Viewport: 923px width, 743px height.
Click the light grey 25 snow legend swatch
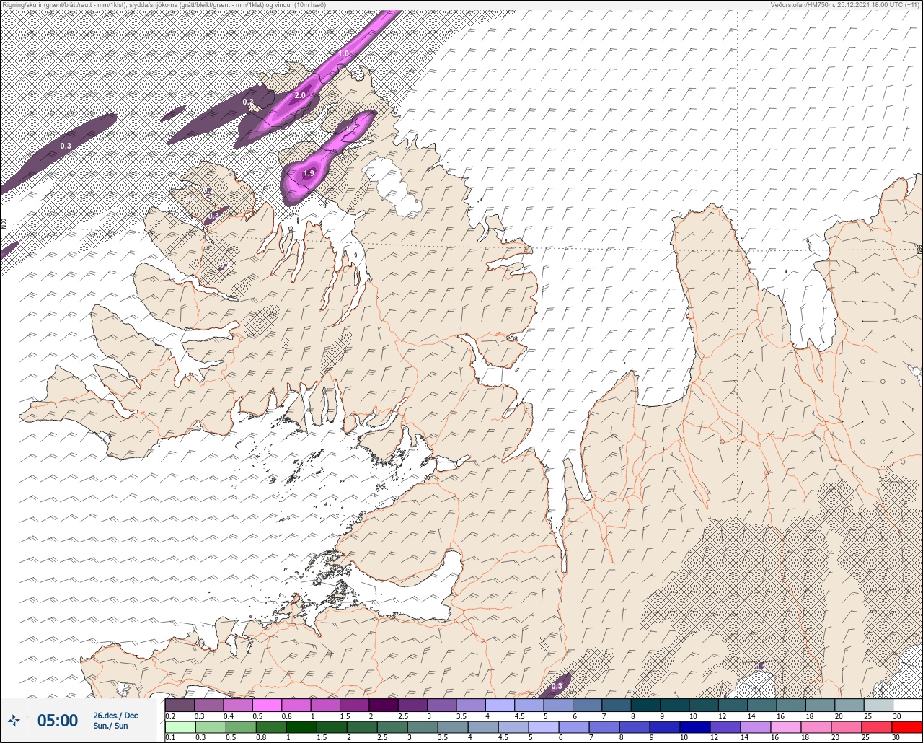click(x=878, y=705)
